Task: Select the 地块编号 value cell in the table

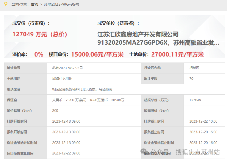Action: [x=67, y=68]
